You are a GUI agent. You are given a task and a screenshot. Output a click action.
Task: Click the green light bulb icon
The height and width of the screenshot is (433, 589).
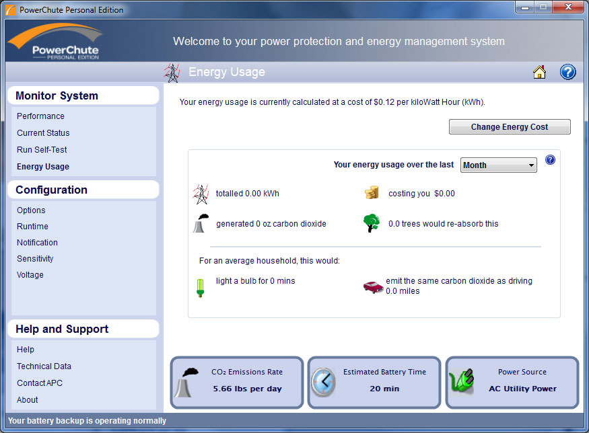point(200,288)
